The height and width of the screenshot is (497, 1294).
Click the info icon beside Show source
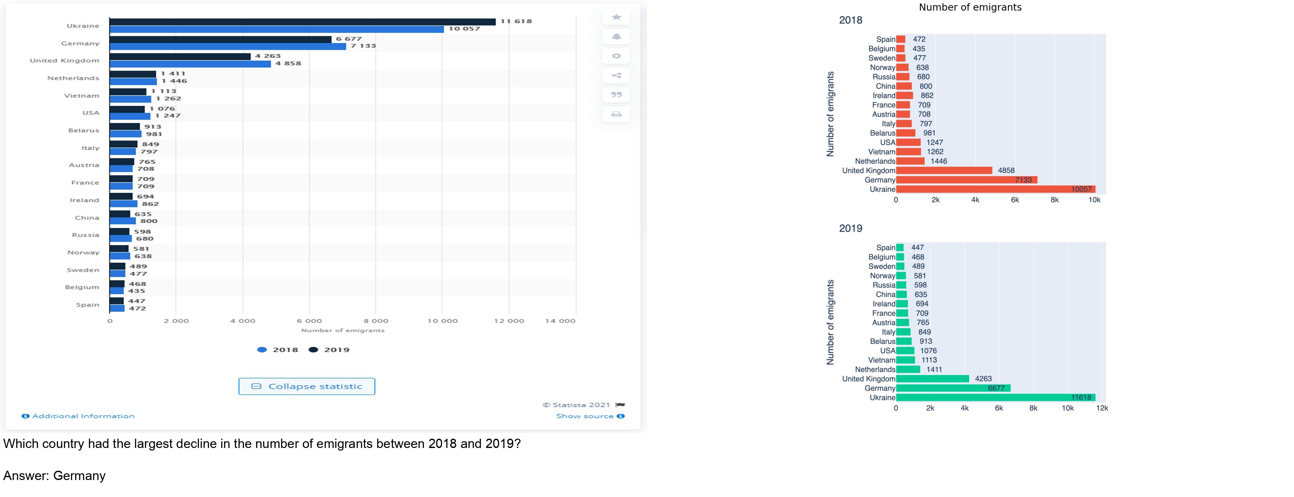[621, 416]
